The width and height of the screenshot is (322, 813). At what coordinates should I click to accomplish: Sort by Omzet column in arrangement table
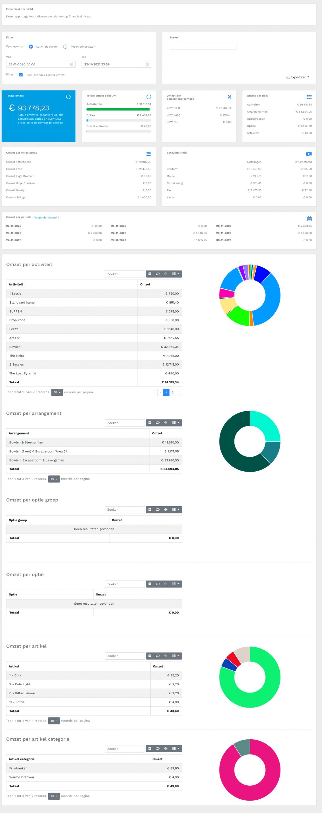click(x=157, y=433)
